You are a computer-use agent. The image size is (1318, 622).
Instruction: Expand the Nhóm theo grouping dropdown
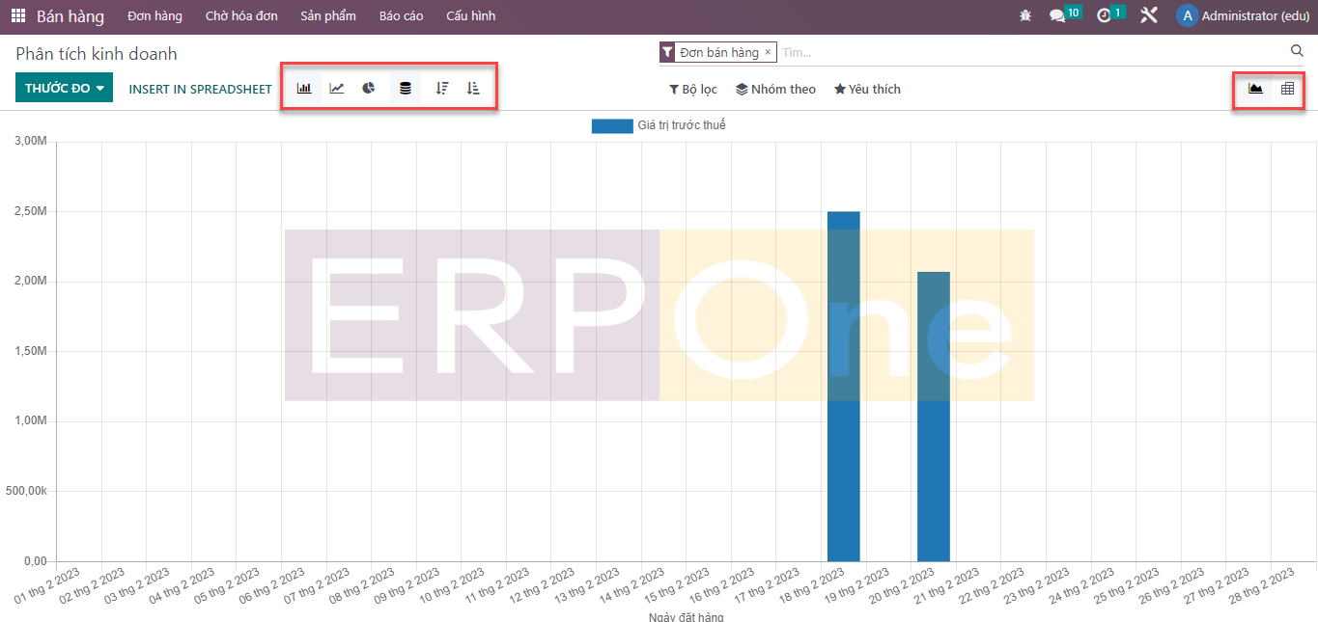775,89
